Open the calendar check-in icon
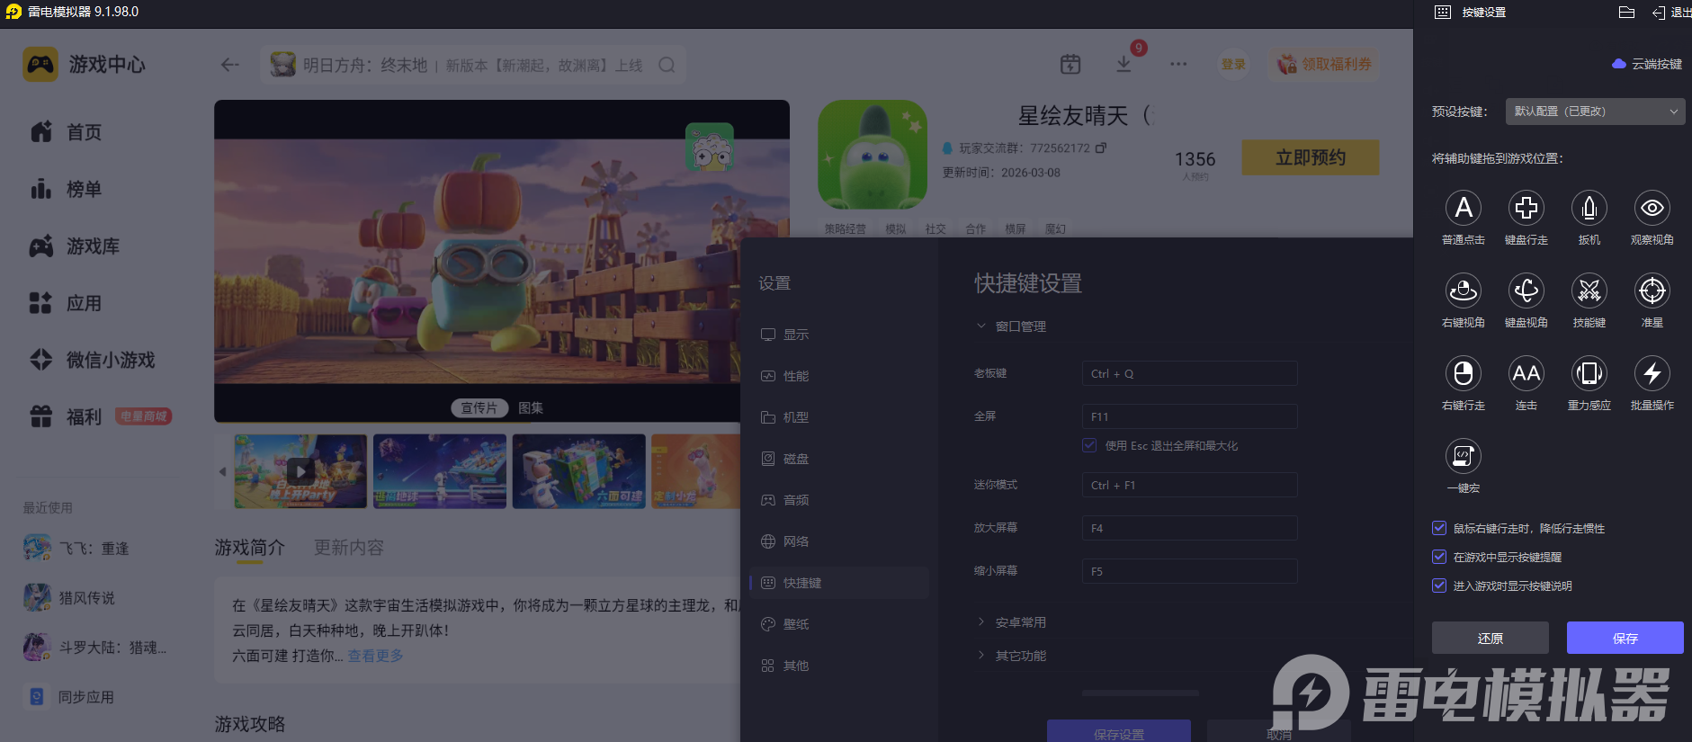Screen dimensions: 1692x742 [x=1070, y=64]
